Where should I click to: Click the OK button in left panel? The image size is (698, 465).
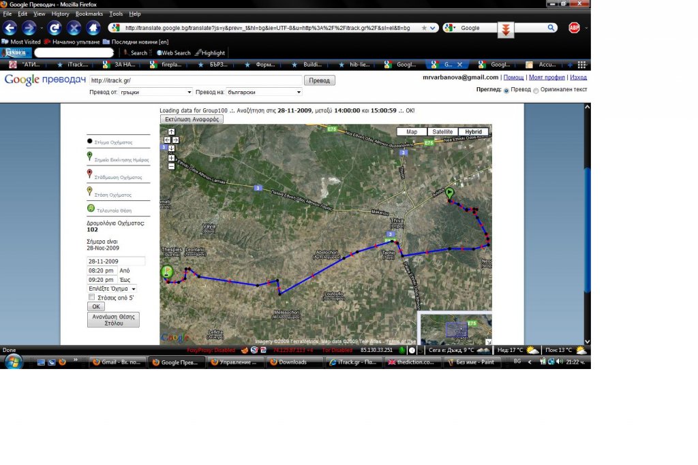point(95,306)
